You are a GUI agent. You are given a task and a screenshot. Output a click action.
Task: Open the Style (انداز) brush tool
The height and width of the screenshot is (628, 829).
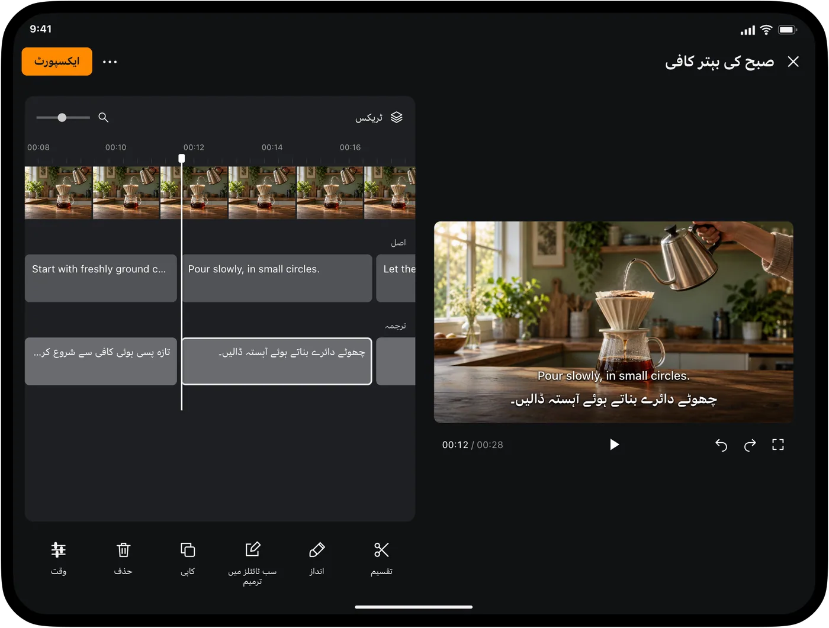[317, 558]
